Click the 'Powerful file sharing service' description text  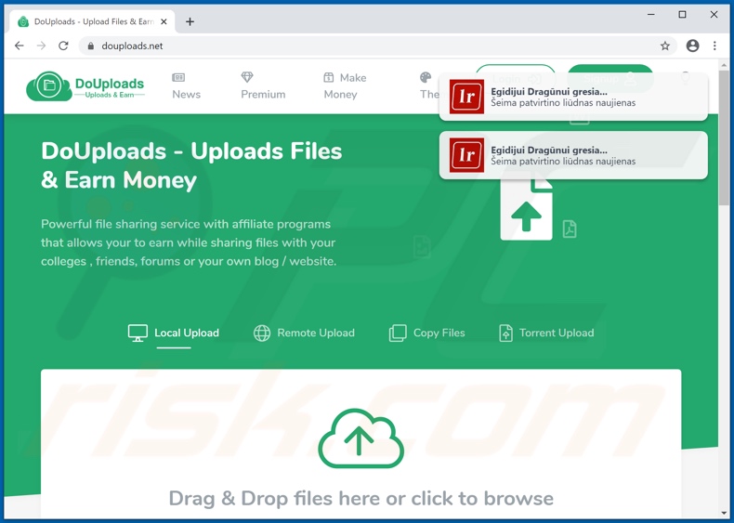[189, 242]
